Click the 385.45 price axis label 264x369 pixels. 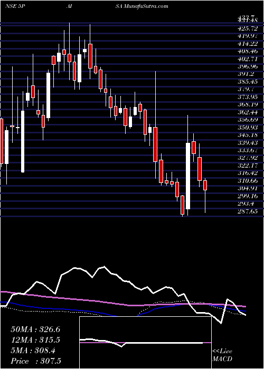point(248,82)
